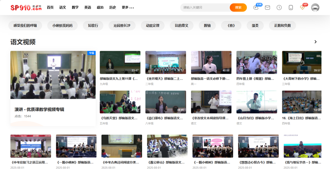Click the 八年级 grade label
The width and height of the screenshot is (330, 176).
point(149,124)
